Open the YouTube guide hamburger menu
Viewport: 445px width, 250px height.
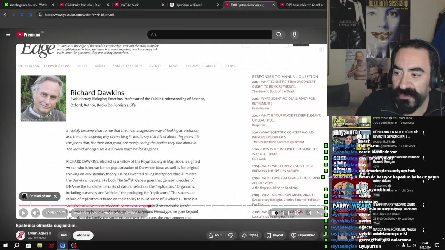8,34
